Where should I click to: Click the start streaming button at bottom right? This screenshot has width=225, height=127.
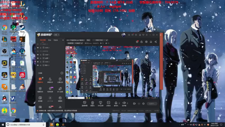[152, 104]
